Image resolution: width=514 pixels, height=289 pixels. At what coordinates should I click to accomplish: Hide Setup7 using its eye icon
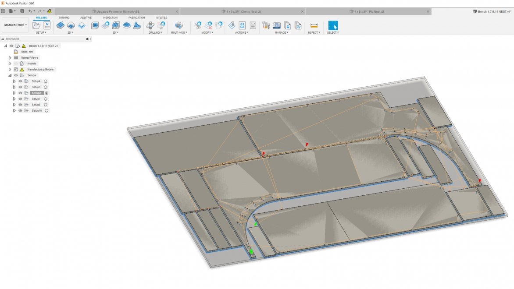[20, 99]
